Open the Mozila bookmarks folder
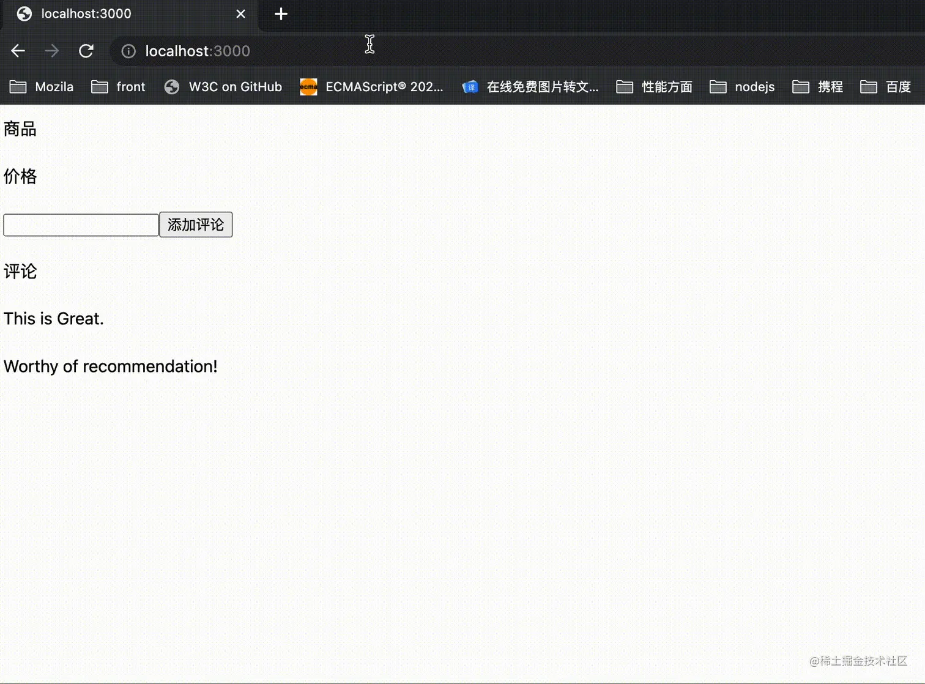 [x=42, y=87]
